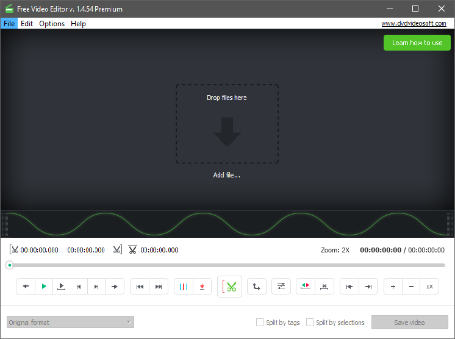Viewport: 455px width, 339px height.
Task: Click the selection start time field
Action: pyautogui.click(x=39, y=250)
